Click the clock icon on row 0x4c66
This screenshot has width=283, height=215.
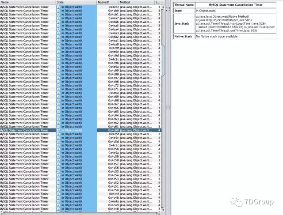click(x=58, y=108)
